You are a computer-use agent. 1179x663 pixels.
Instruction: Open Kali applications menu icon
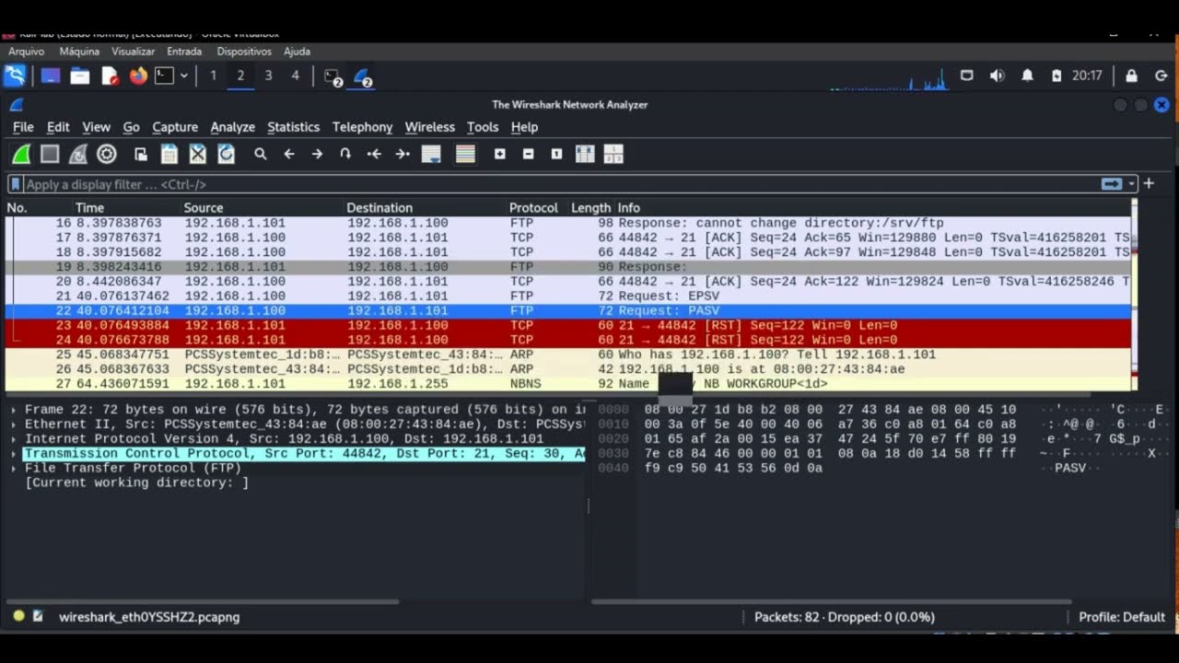coord(15,76)
